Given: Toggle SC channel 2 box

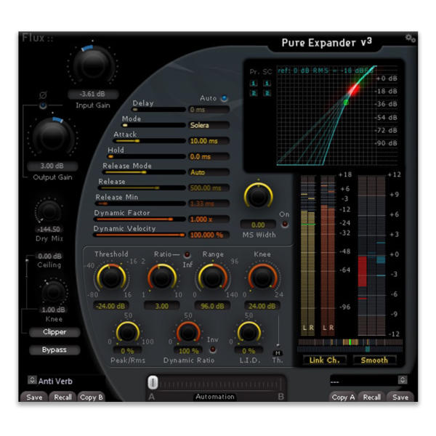Looking at the screenshot, I should coord(267,93).
